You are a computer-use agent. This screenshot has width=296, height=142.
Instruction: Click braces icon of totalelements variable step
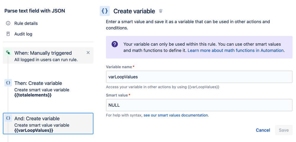(8, 83)
